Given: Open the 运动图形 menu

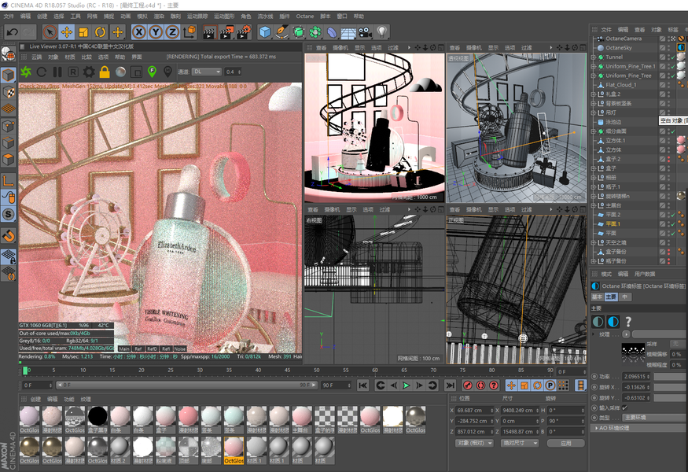Looking at the screenshot, I should click(224, 17).
